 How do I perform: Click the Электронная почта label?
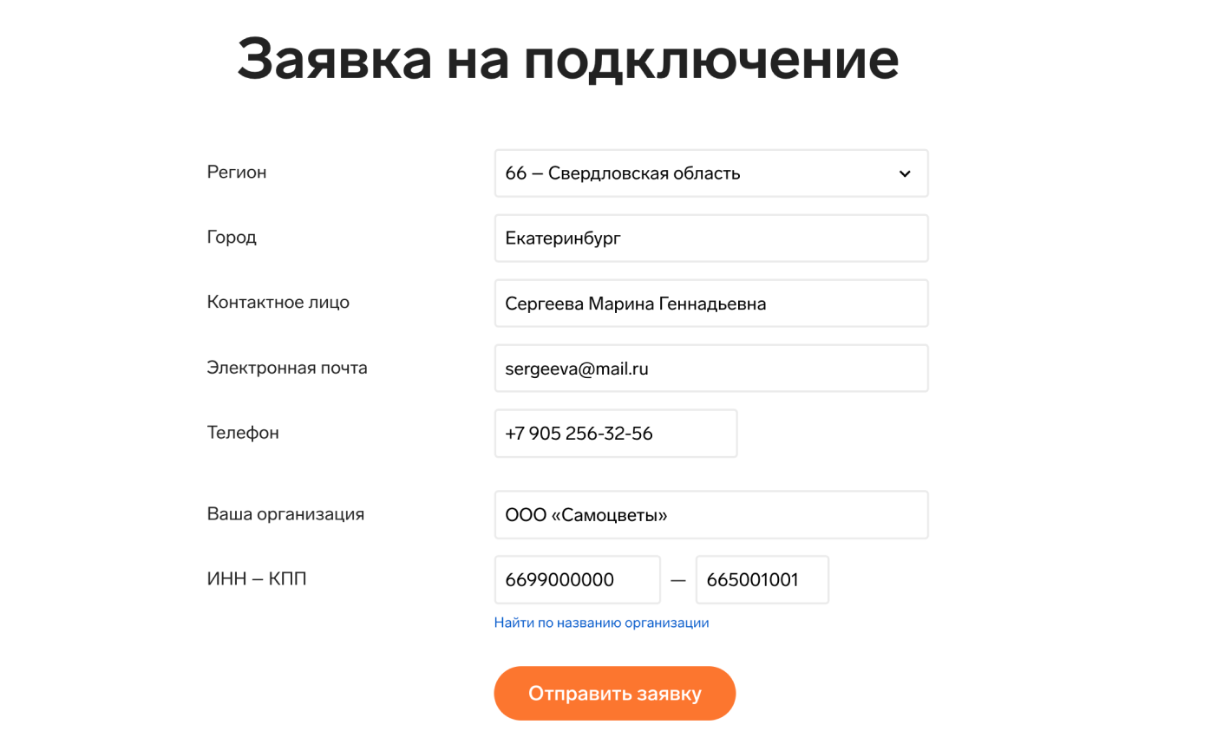pos(286,368)
